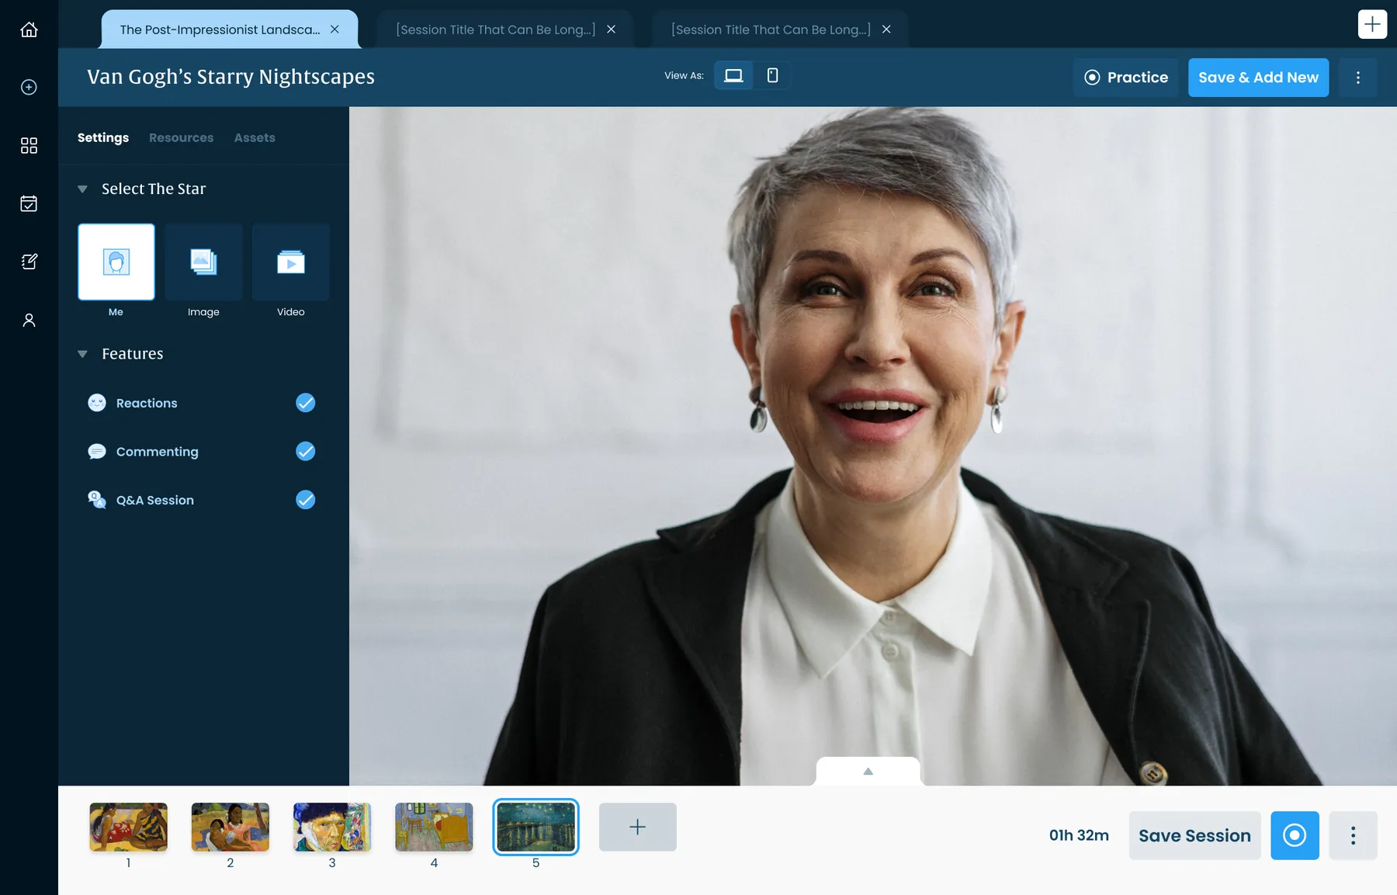Open the dashboard grid icon in sidebar
Viewport: 1397px width, 895px height.
pos(29,145)
